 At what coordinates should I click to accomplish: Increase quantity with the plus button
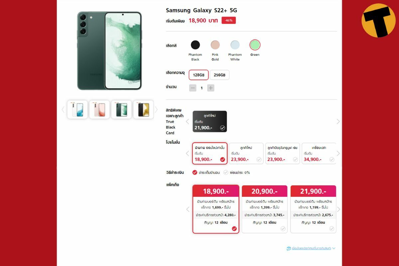pos(211,88)
